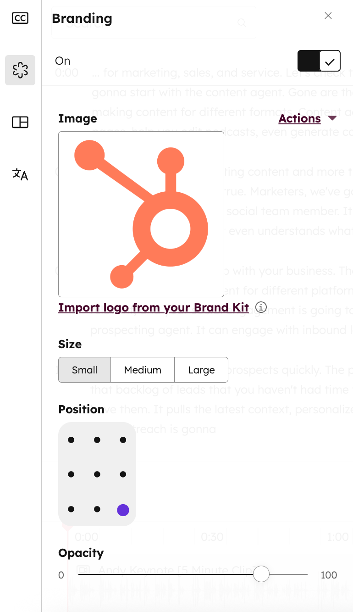Select the bottom-right purple position dot
Image resolution: width=353 pixels, height=612 pixels.
(x=123, y=510)
